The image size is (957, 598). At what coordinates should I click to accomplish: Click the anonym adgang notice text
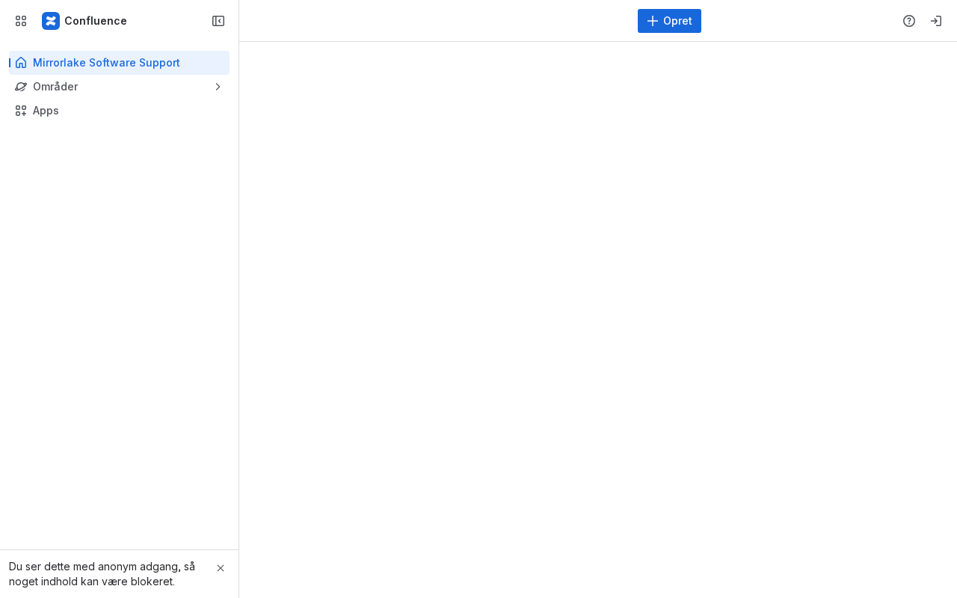click(x=102, y=574)
